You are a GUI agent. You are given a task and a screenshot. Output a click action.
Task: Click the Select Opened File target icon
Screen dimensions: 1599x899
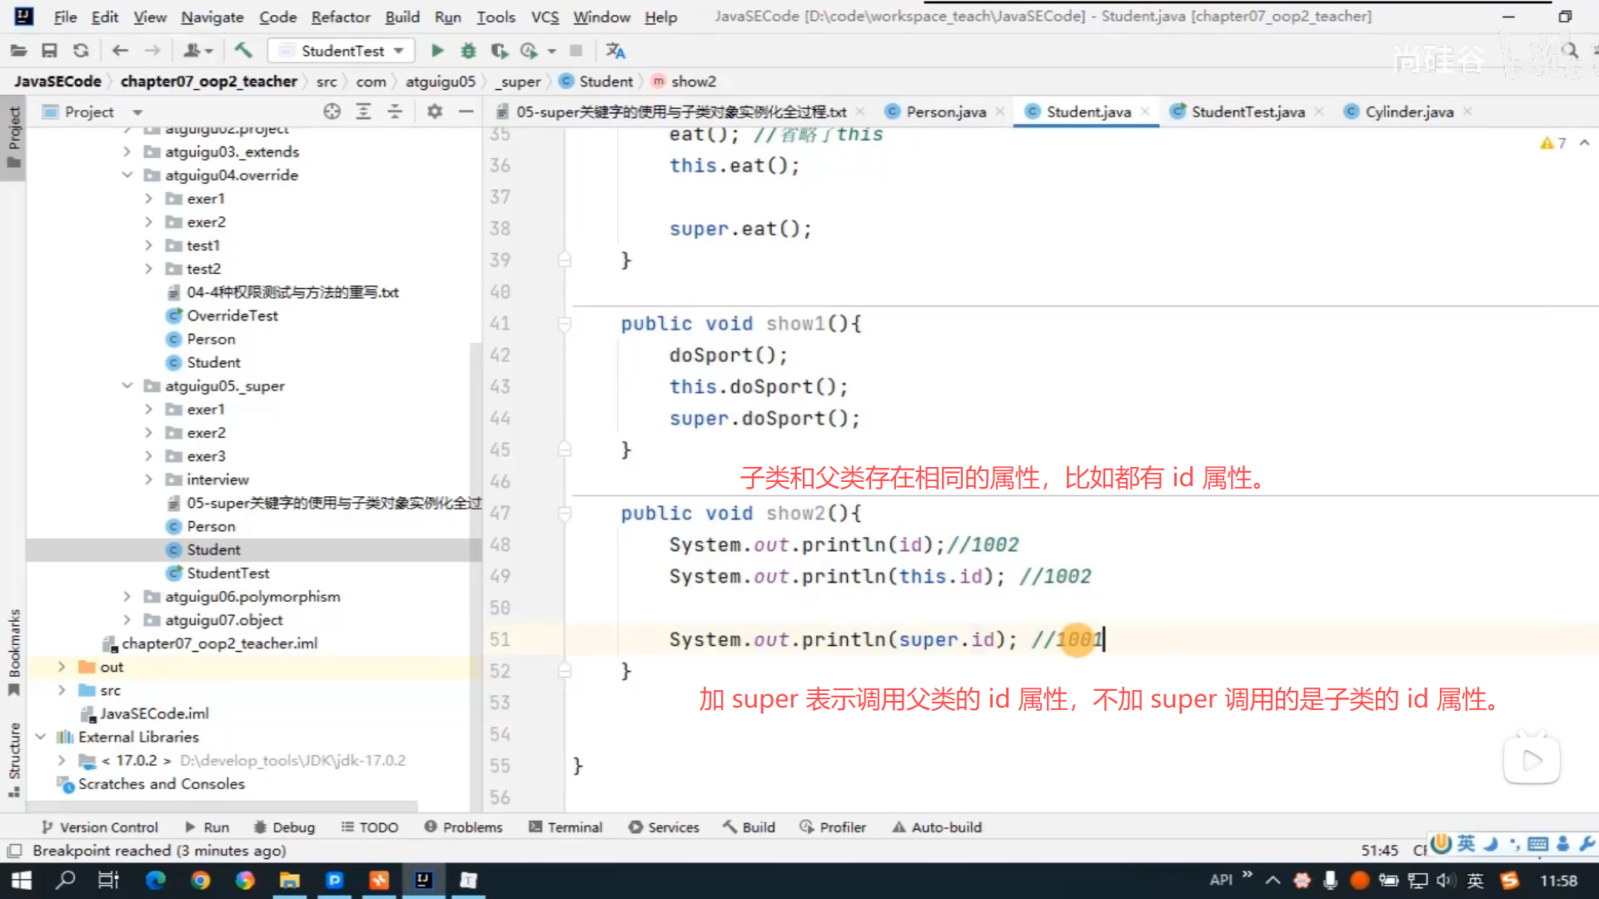click(332, 112)
